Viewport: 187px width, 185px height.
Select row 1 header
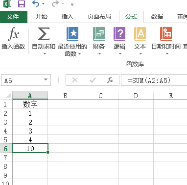6,104
